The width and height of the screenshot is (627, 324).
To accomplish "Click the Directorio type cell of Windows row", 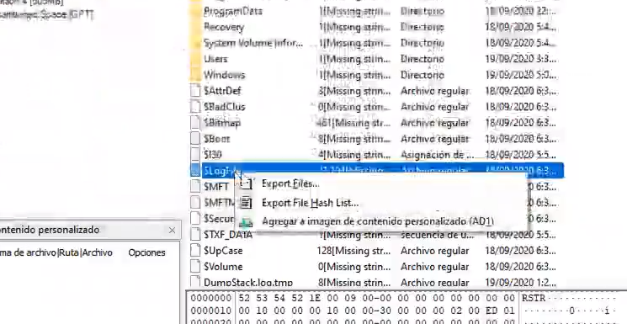I will click(422, 75).
